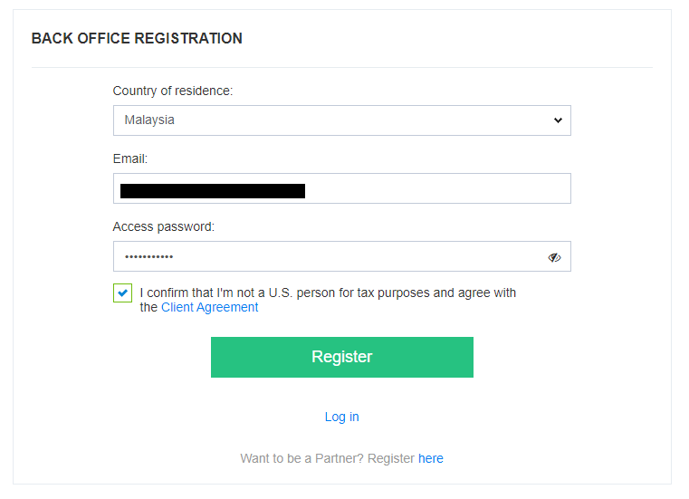
Task: Place cursor on the redacted email text
Action: [213, 191]
